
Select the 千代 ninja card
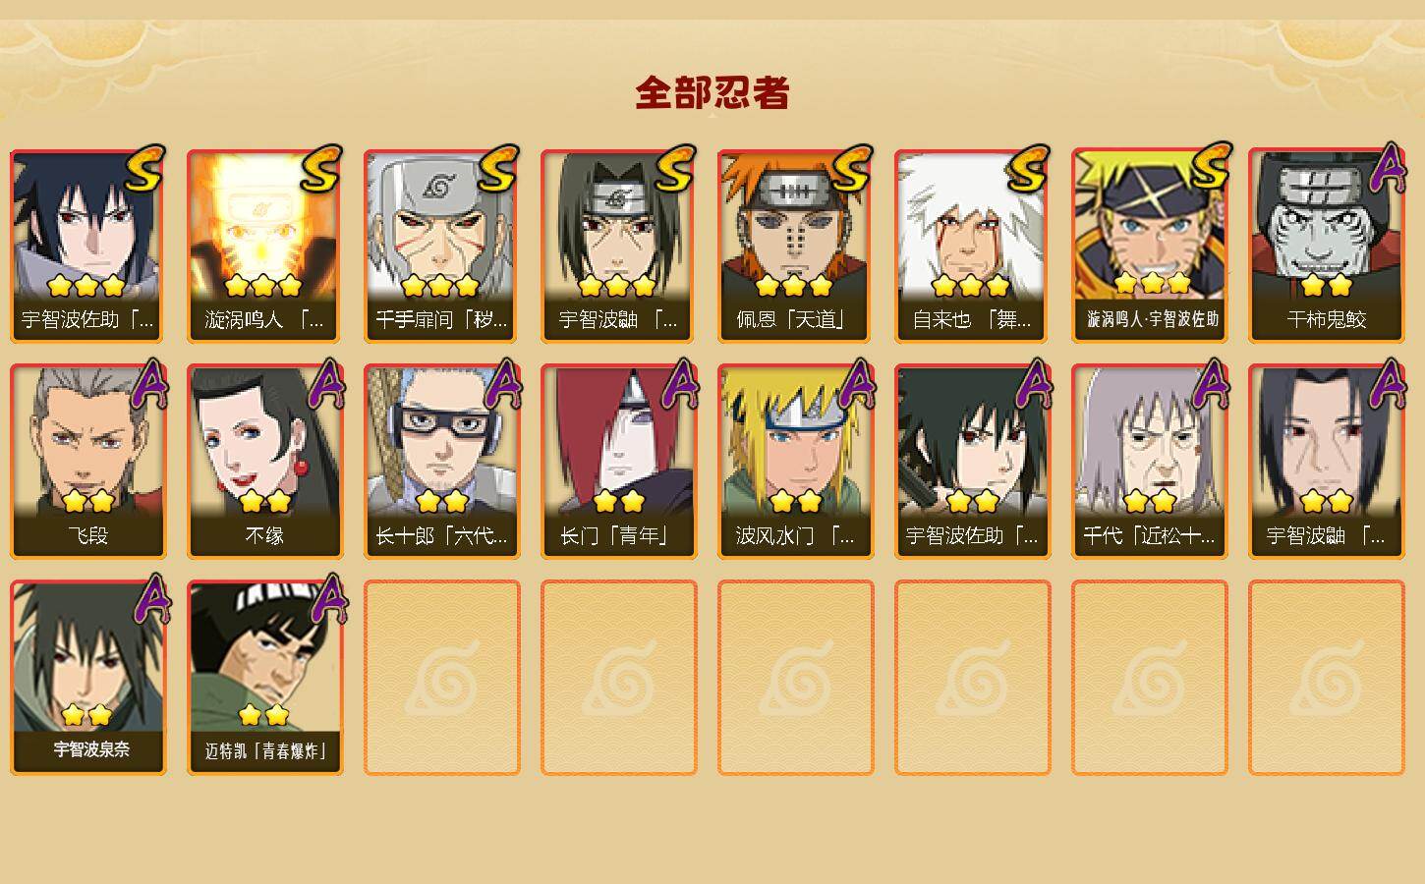[1149, 462]
